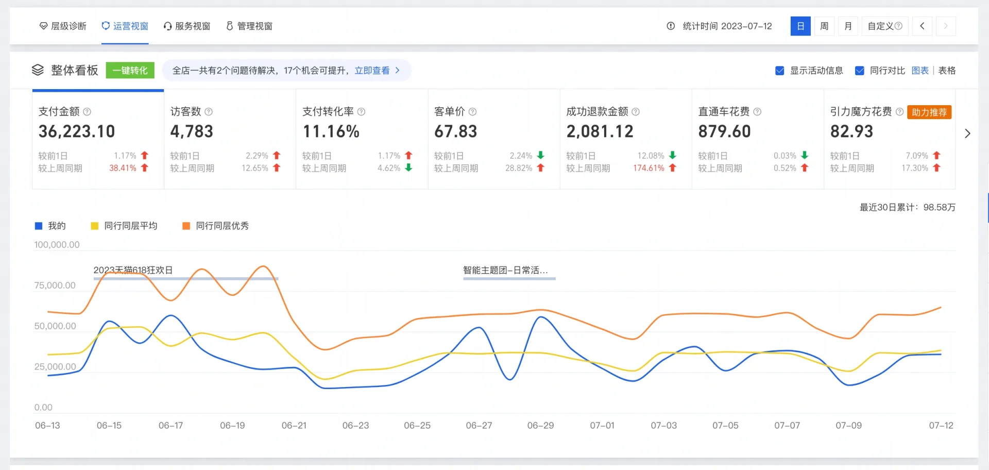Open the 自定义 date range option
The height and width of the screenshot is (470, 989).
(885, 26)
